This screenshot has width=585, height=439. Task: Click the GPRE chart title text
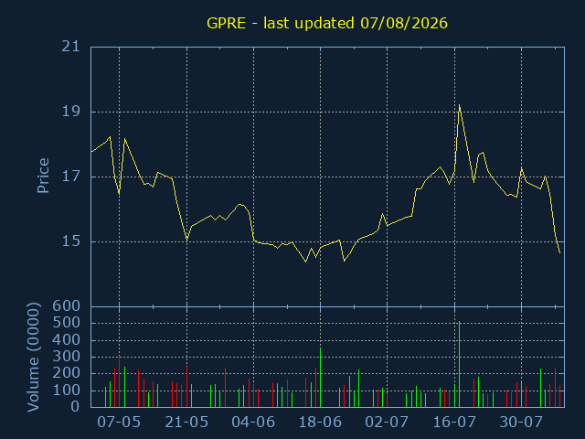point(327,23)
